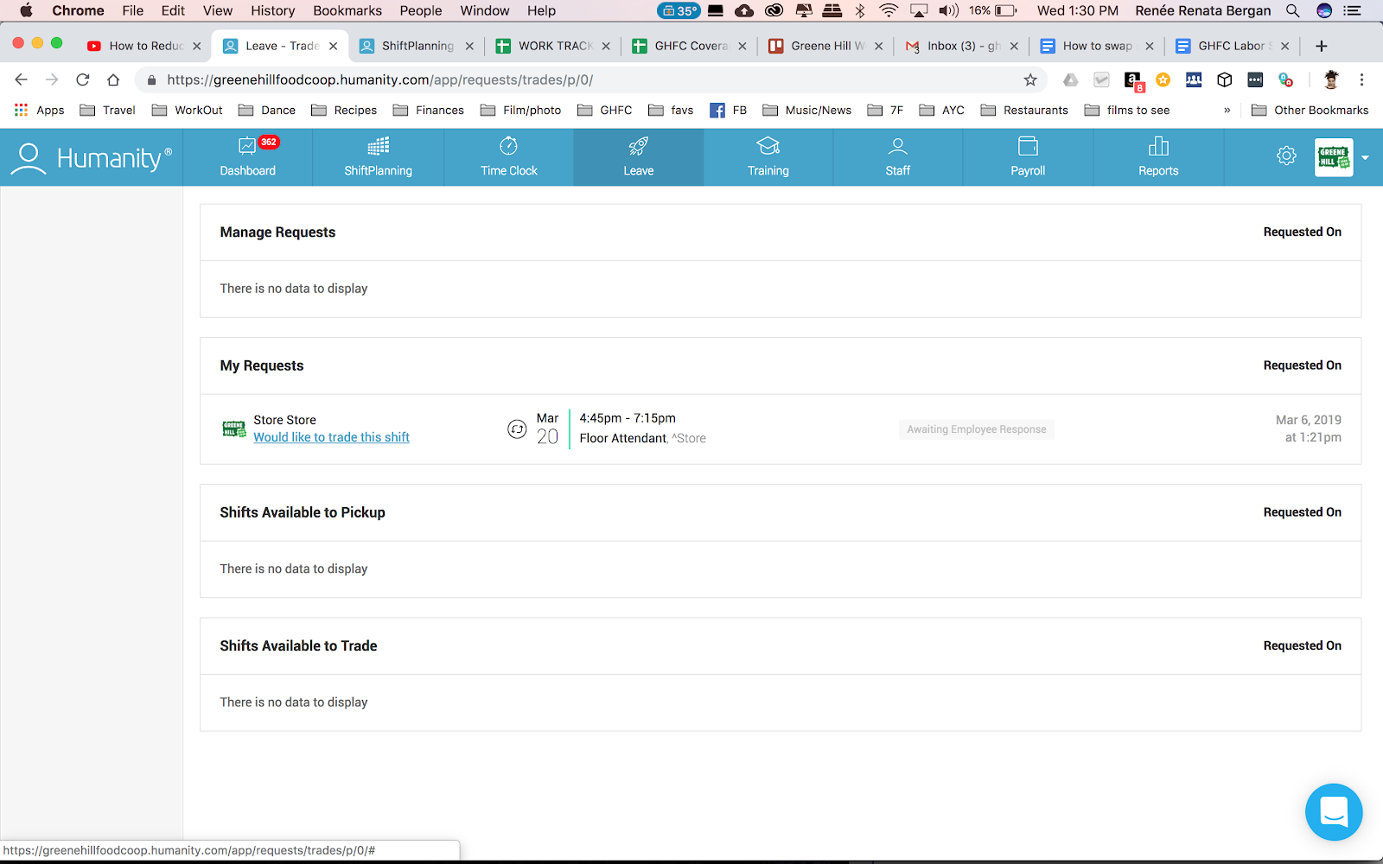Image resolution: width=1383 pixels, height=864 pixels.
Task: Open the chat support bubble
Action: [x=1334, y=812]
